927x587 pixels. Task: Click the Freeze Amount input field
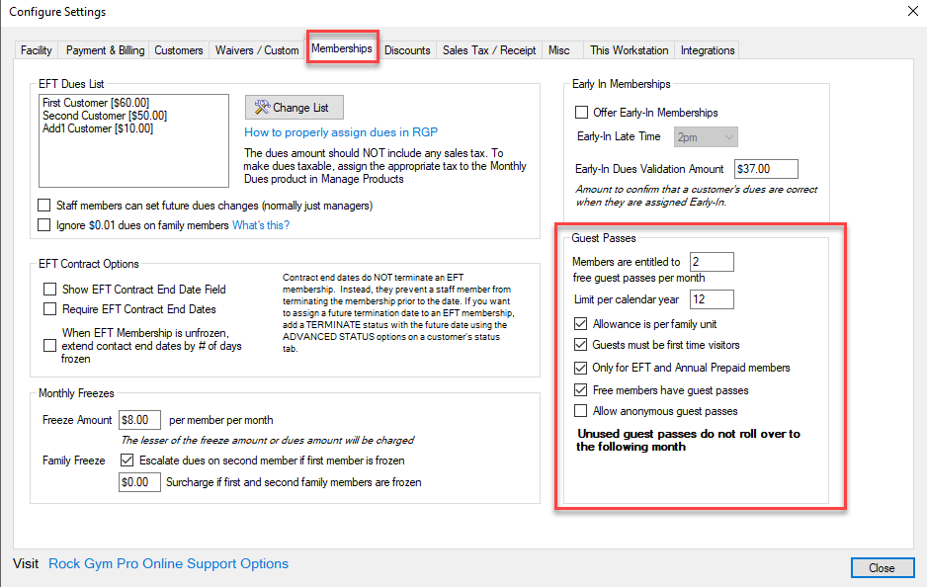click(139, 421)
